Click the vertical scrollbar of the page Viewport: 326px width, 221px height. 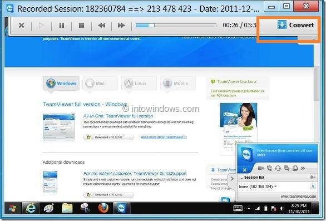316,84
